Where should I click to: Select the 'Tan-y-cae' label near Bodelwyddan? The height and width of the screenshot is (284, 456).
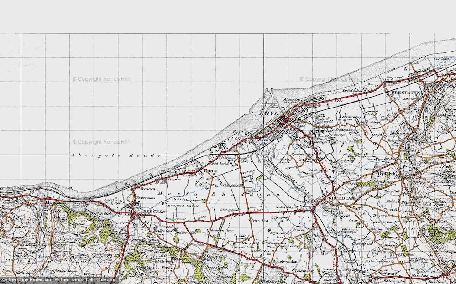(247, 263)
